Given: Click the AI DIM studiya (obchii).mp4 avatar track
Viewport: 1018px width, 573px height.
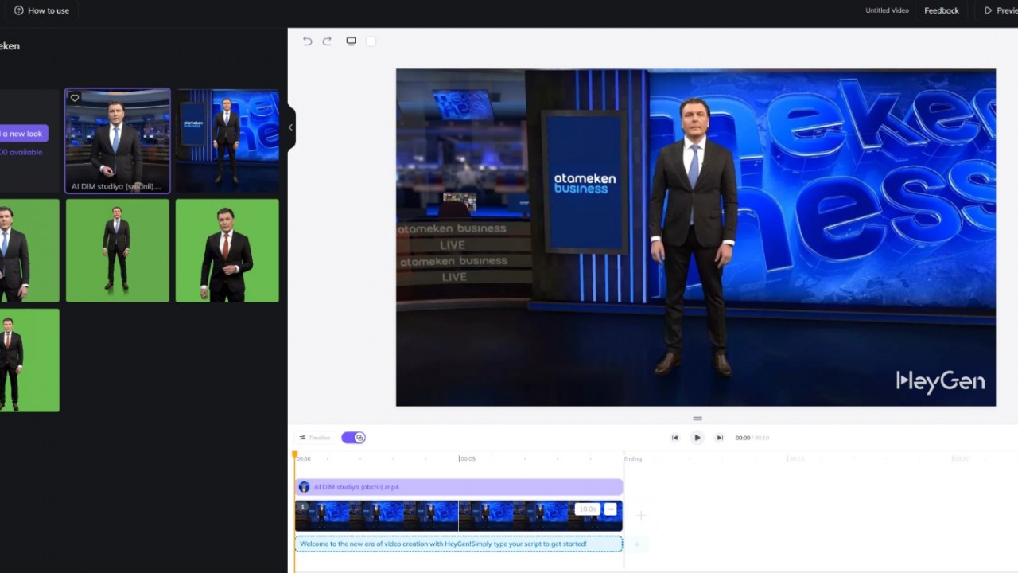Looking at the screenshot, I should point(459,487).
